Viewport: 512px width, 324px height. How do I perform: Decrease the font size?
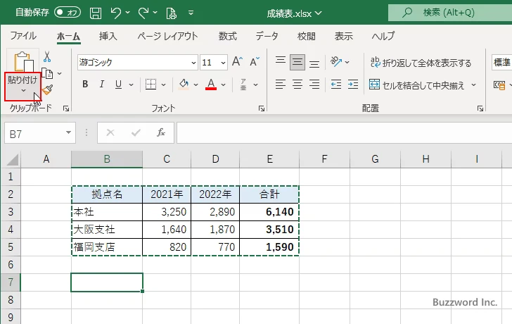(x=255, y=62)
